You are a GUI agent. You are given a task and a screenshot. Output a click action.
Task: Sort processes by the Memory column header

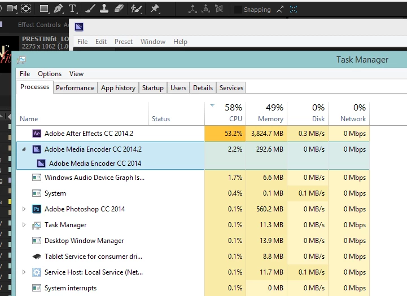point(266,114)
